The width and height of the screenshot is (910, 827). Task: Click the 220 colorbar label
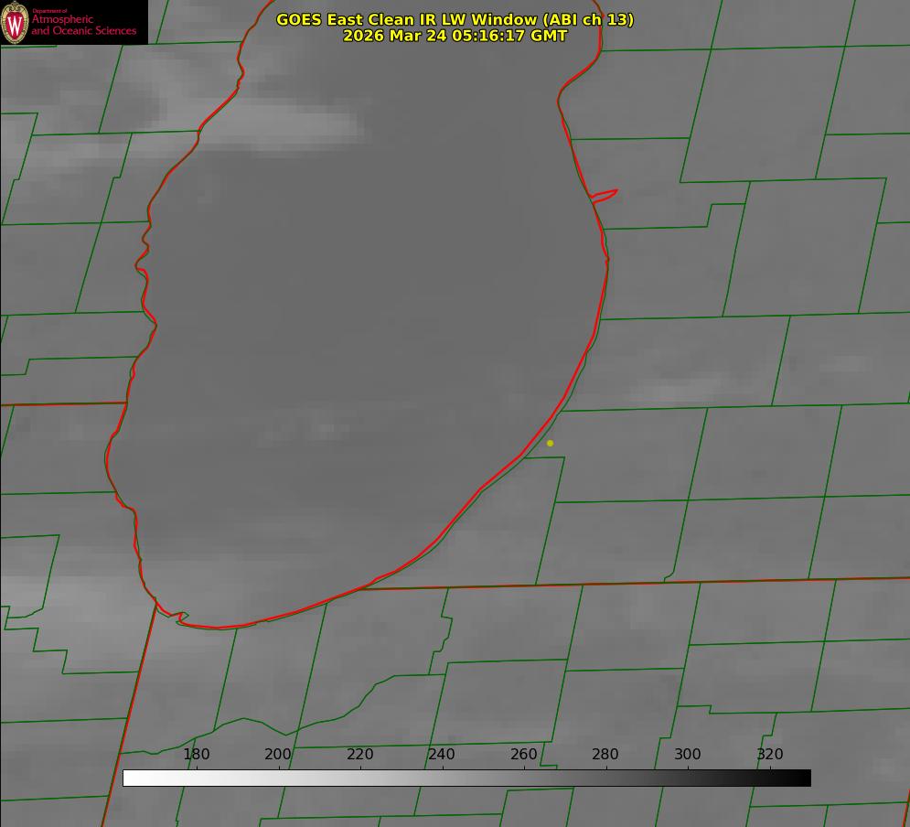coord(359,754)
